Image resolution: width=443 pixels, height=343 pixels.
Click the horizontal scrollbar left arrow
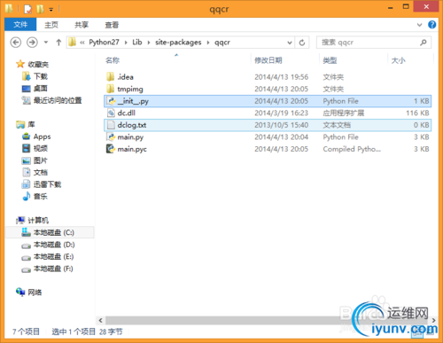coord(100,320)
